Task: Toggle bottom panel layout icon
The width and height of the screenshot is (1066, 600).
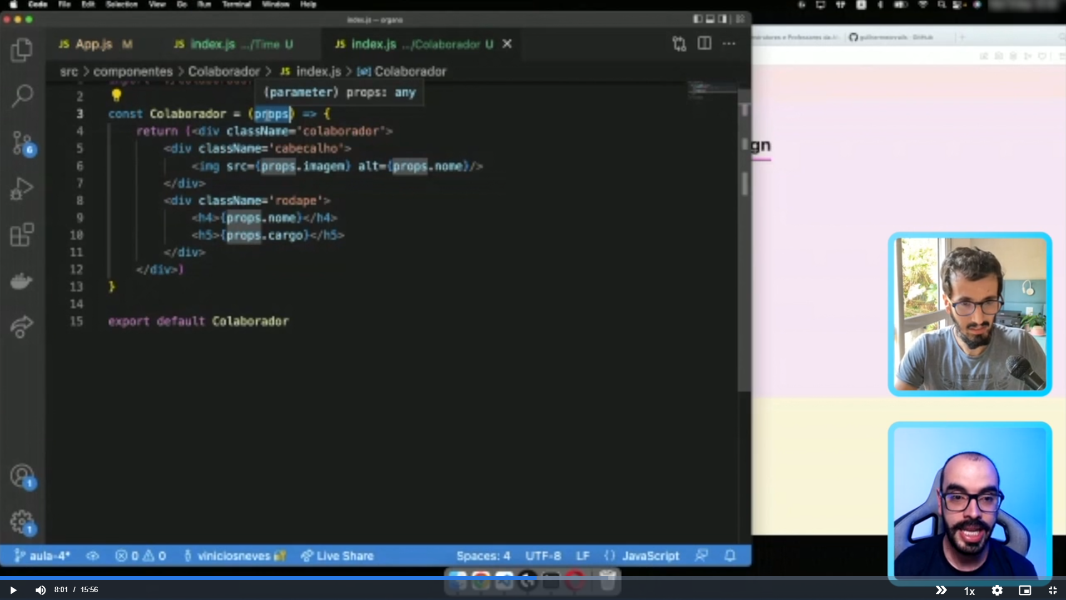Action: 710,19
